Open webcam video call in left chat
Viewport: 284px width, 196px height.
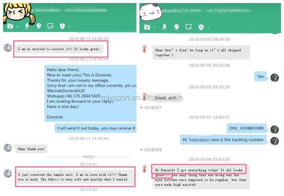coord(39,26)
